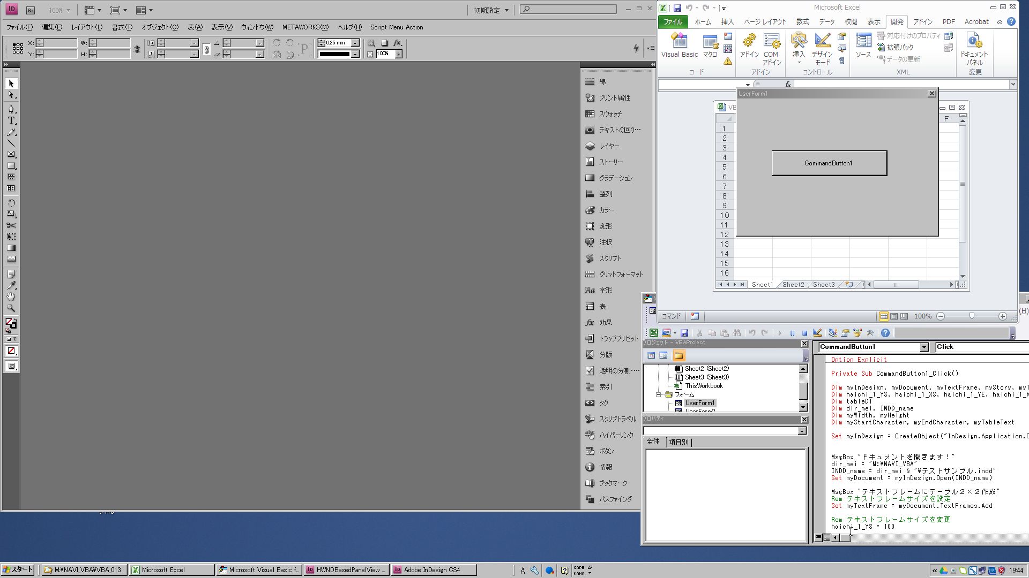Open the stroke style dropdown in InDesign
The image size is (1029, 578).
tap(355, 54)
